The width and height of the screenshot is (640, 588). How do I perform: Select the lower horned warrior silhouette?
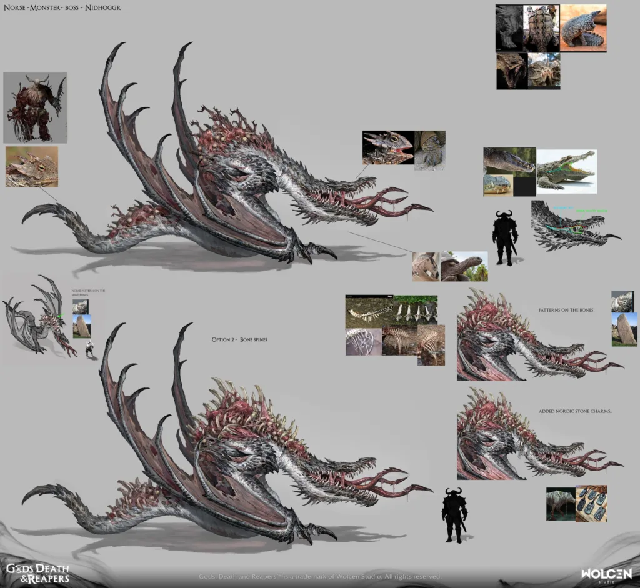(454, 515)
